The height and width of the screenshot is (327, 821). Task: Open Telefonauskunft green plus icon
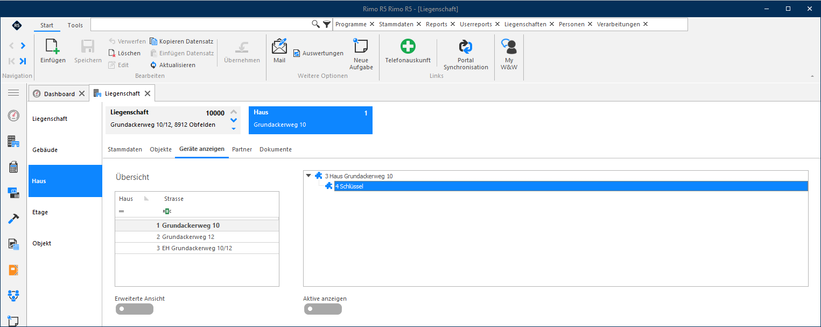click(x=408, y=46)
